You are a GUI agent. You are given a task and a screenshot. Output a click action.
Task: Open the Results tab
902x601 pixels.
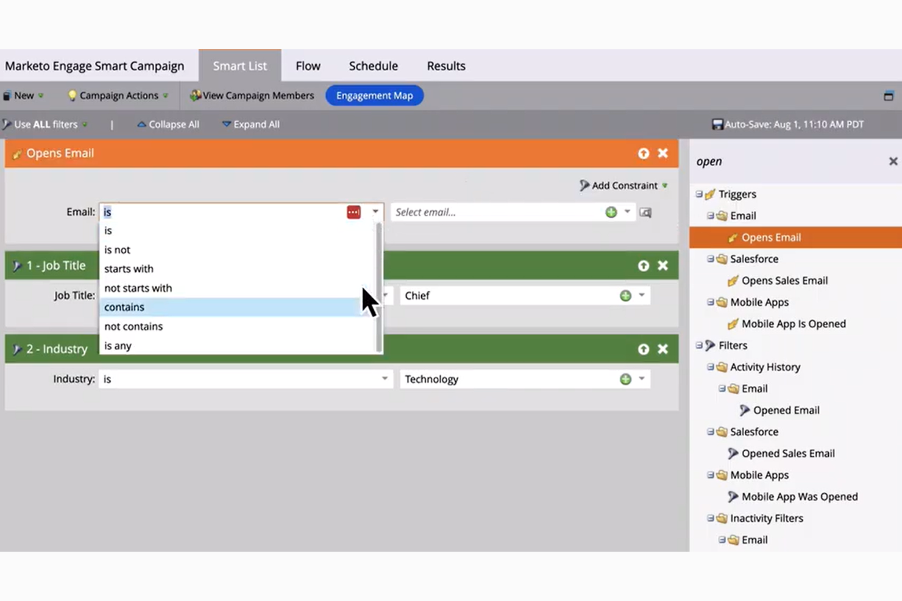pos(446,66)
